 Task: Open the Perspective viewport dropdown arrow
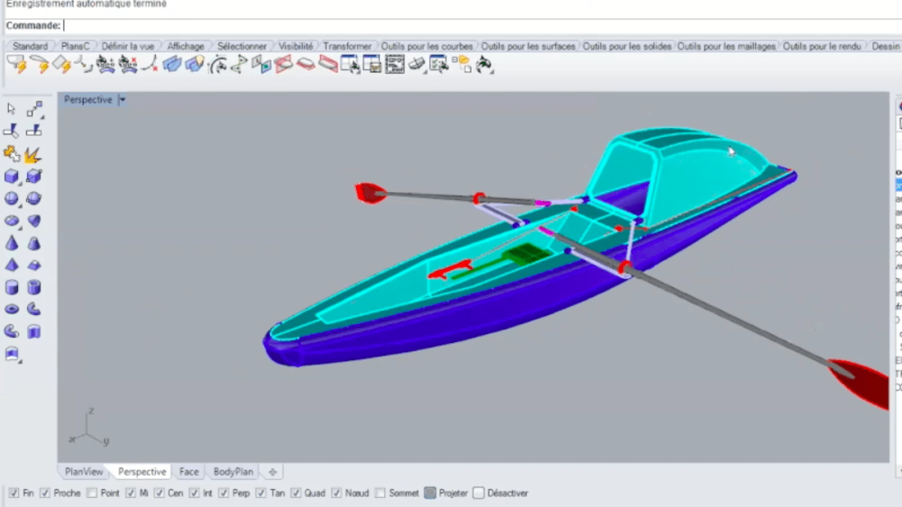(122, 100)
